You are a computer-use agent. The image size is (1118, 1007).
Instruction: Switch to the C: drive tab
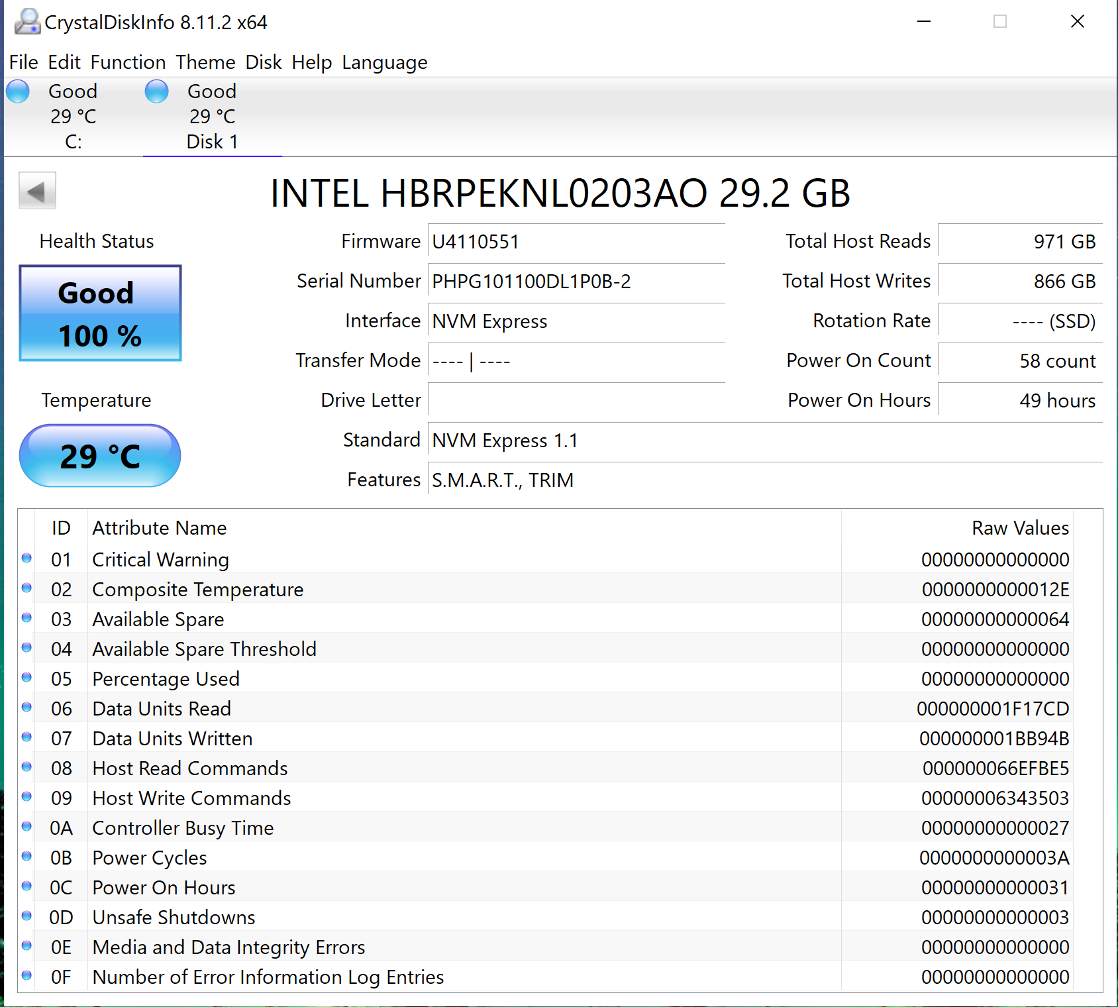73,117
